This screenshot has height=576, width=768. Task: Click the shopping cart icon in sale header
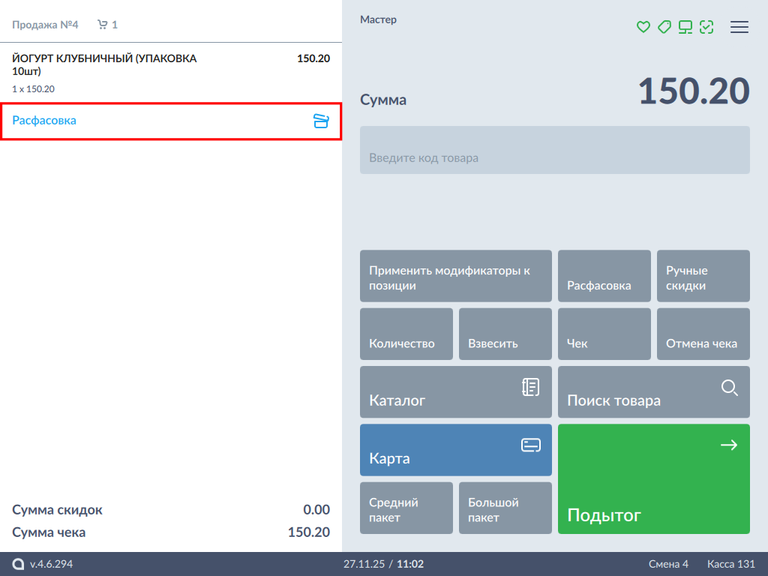(103, 25)
